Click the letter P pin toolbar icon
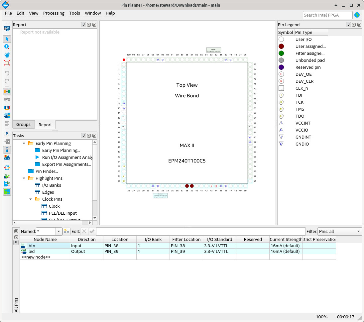The image size is (364, 322). [7, 134]
